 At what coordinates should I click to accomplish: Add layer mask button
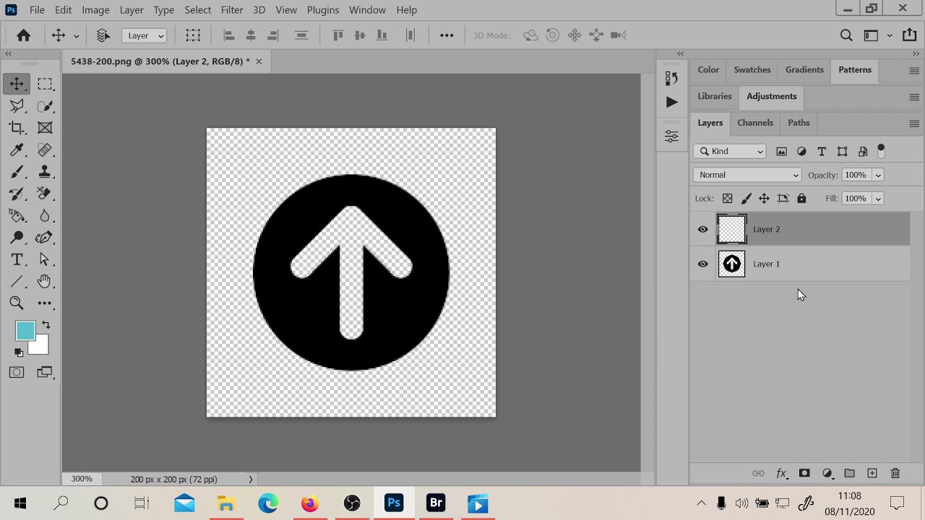(x=804, y=474)
